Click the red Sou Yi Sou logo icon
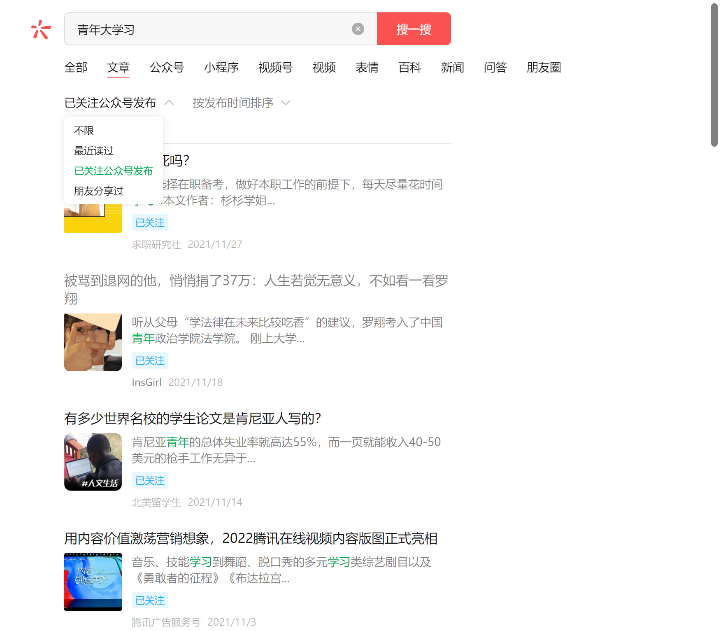The height and width of the screenshot is (631, 721). click(x=41, y=29)
